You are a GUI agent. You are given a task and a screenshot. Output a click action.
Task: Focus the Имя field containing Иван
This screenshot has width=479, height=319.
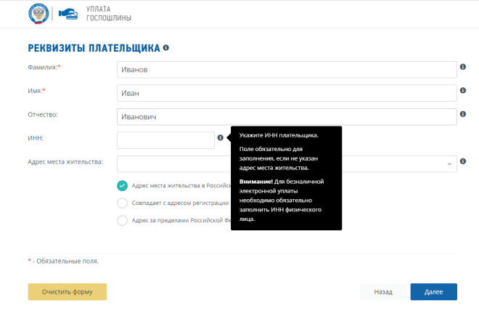(x=287, y=93)
